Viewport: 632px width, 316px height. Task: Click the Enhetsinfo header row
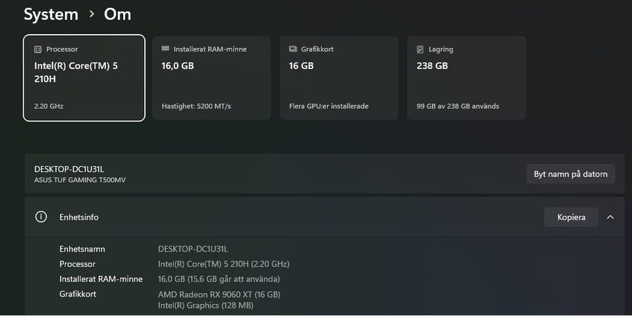(325, 217)
